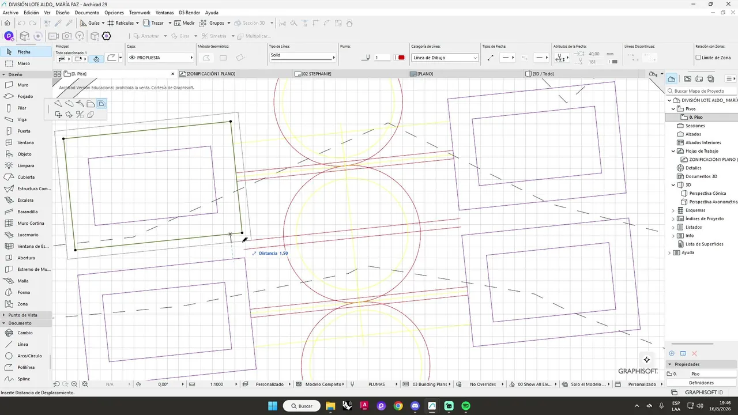Enable the Límite de Zona checkbox
This screenshot has width=738, height=415.
(698, 58)
